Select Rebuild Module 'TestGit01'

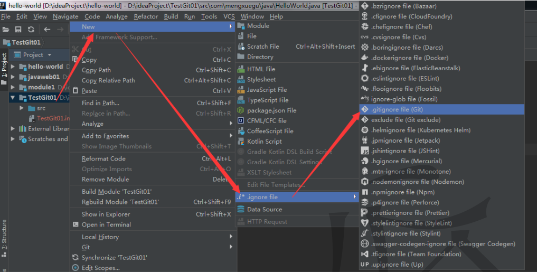[120, 202]
